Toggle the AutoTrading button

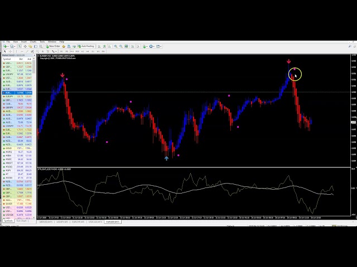click(x=87, y=46)
